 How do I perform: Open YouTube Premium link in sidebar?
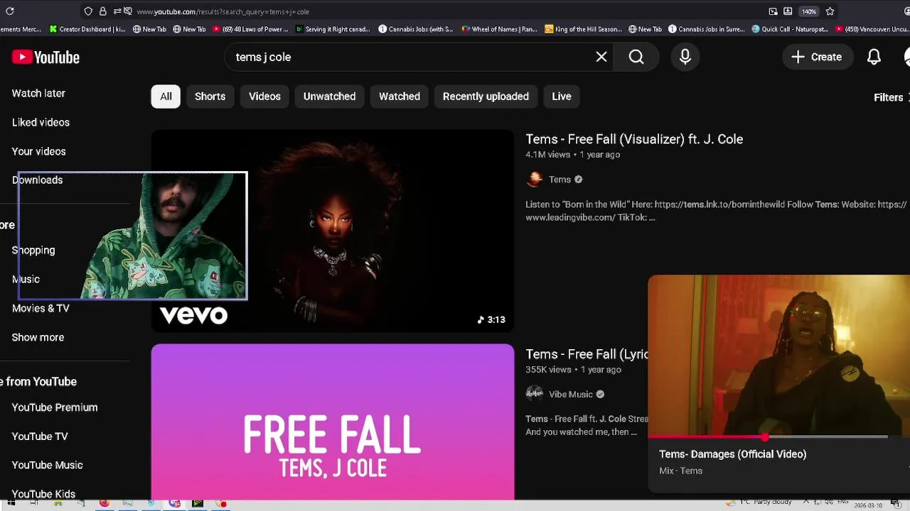(x=55, y=407)
